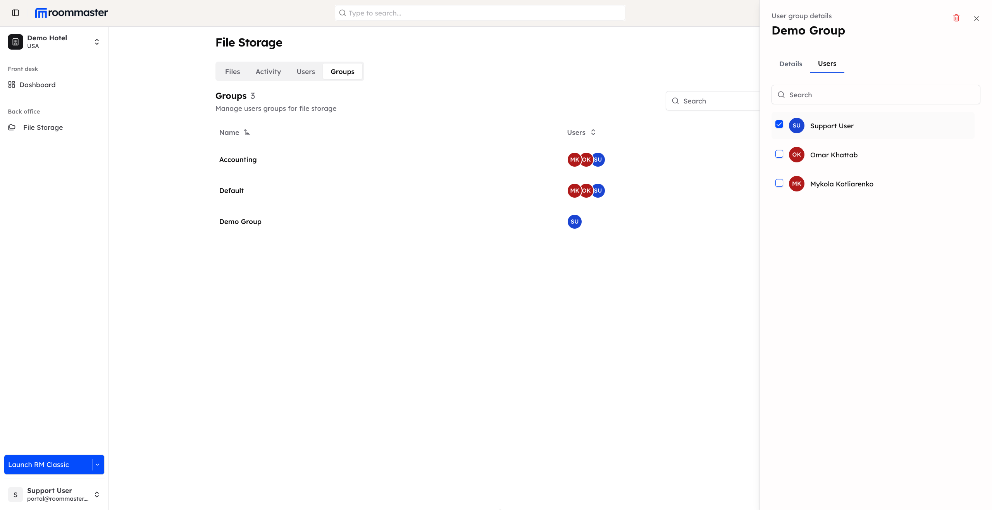Image resolution: width=992 pixels, height=510 pixels.
Task: Open Dashboard from the Front desk section
Action: [x=37, y=84]
